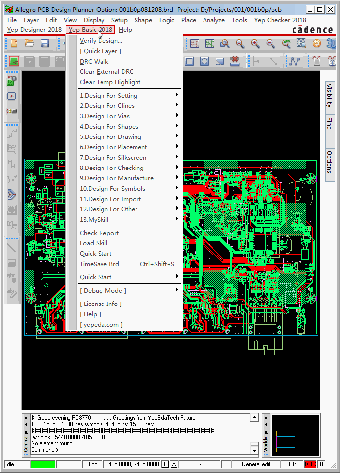Image resolution: width=340 pixels, height=473 pixels.
Task: Click the Zoom In magnifier icon
Action: point(255,44)
